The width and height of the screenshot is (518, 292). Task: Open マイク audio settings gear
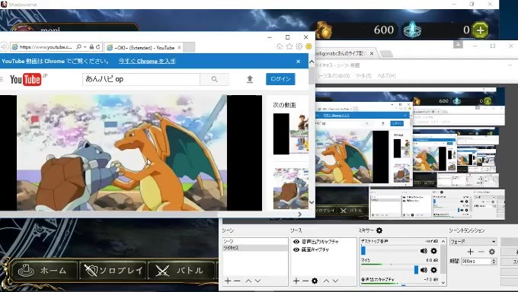[x=433, y=270]
